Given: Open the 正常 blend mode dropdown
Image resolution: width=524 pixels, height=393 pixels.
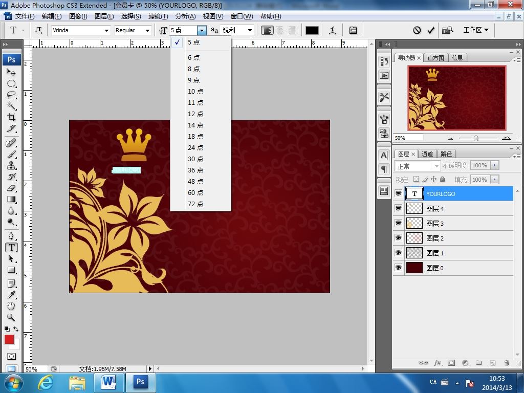Looking at the screenshot, I should [417, 166].
